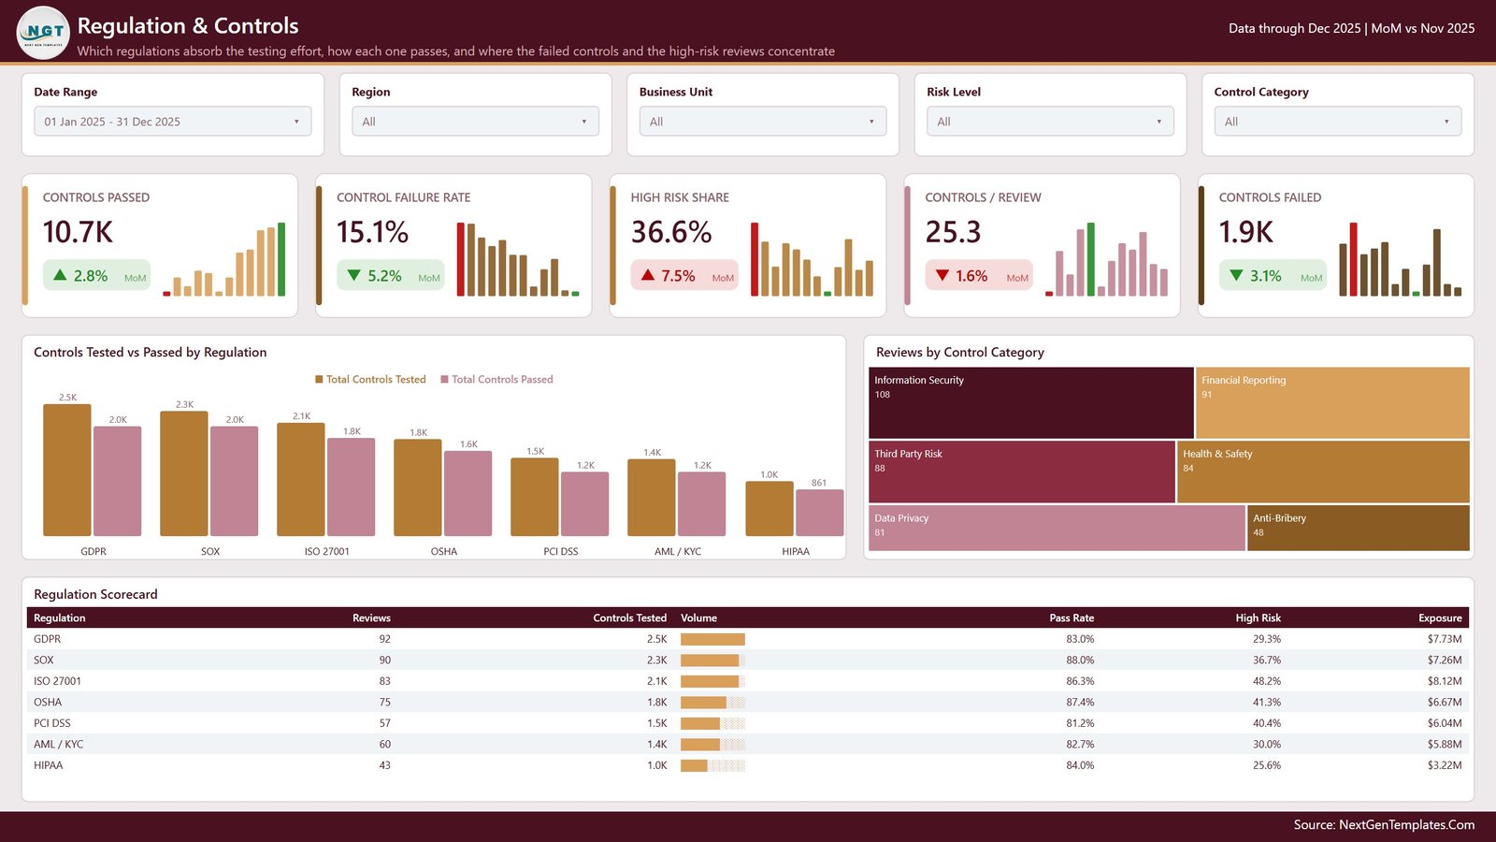Open the Business Unit filter dropdown
The width and height of the screenshot is (1496, 842).
(763, 122)
